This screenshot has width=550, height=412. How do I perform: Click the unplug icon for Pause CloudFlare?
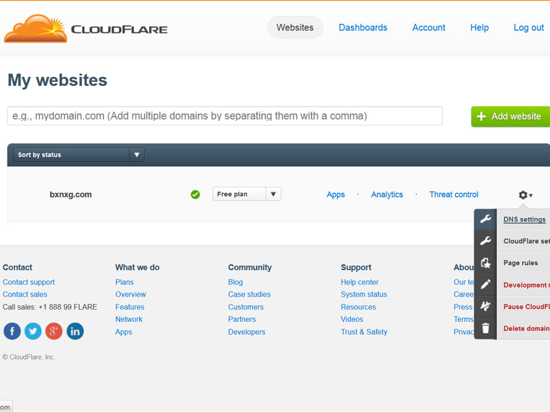pos(485,306)
